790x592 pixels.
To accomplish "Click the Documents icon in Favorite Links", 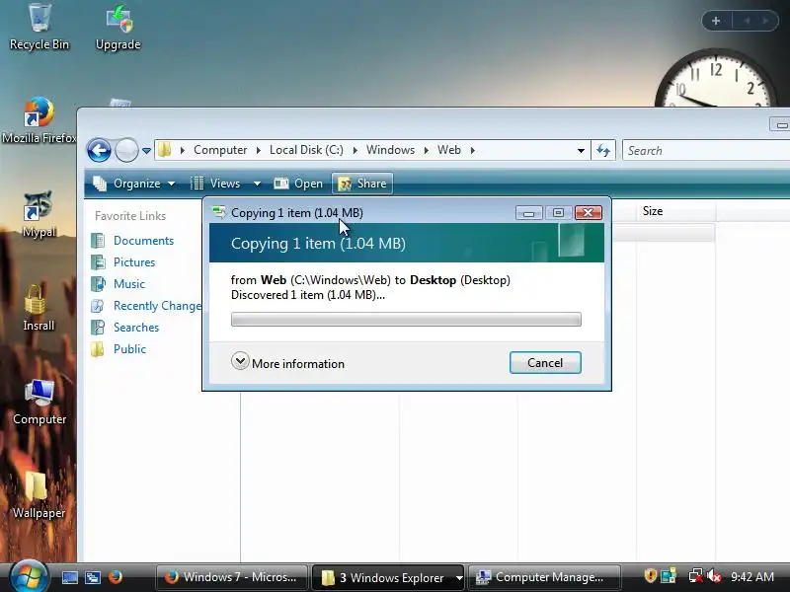I will click(x=98, y=241).
